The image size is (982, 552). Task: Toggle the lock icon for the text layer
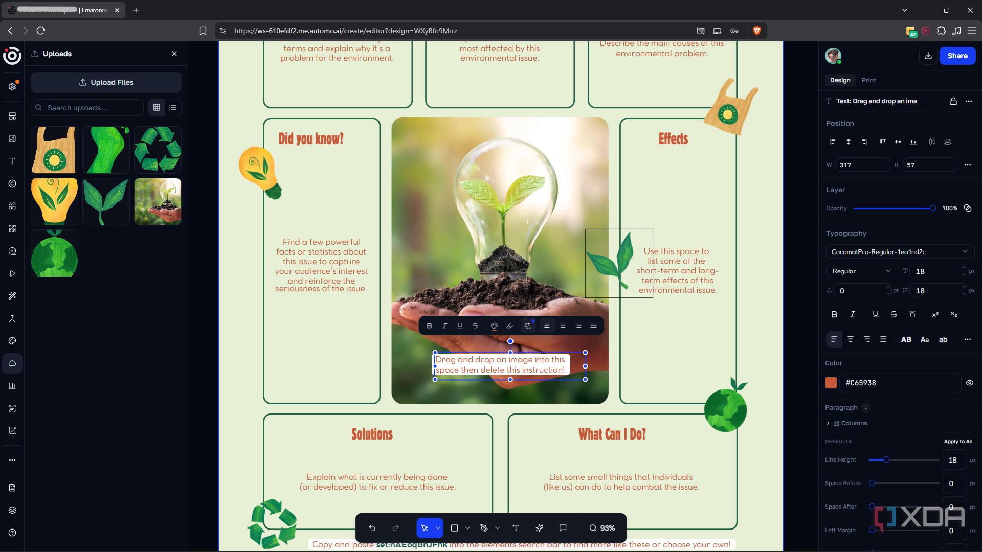click(x=953, y=101)
